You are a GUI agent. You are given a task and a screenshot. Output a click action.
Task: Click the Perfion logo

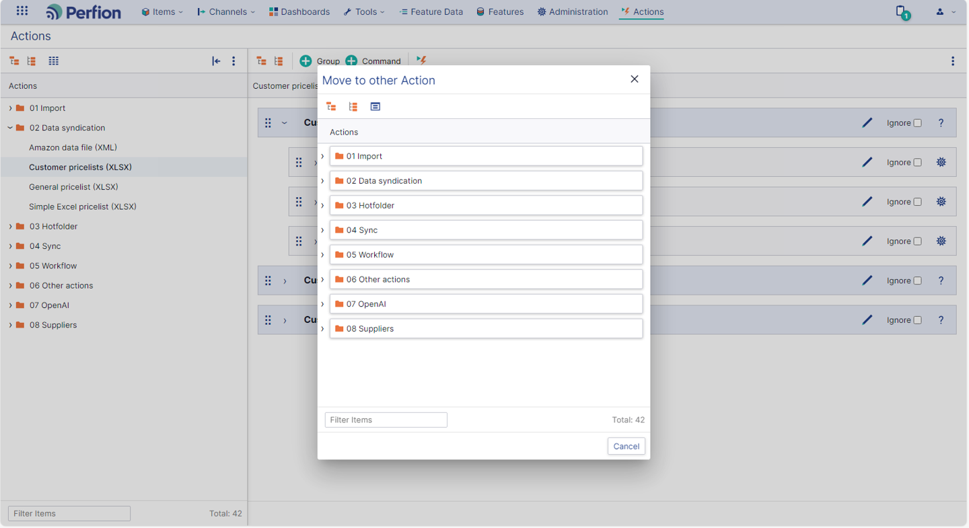pos(83,11)
